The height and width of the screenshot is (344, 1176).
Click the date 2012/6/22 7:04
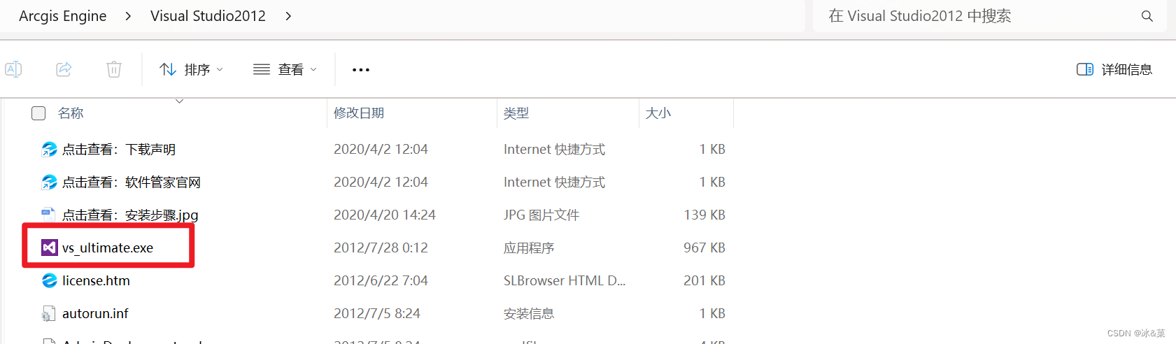tap(381, 280)
